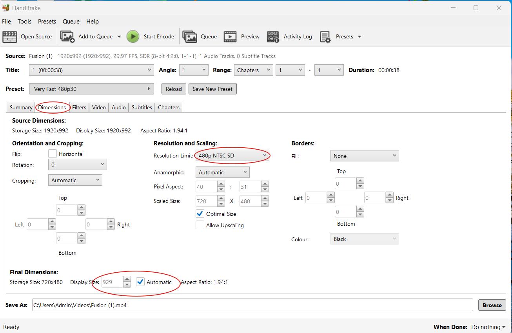Open the Cropping Automatic dropdown
The height and width of the screenshot is (333, 512).
pos(75,180)
